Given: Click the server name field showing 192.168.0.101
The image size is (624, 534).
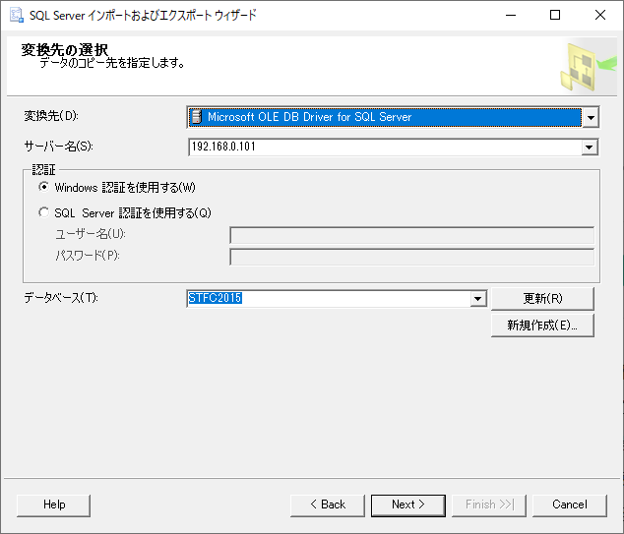Looking at the screenshot, I should [x=384, y=148].
